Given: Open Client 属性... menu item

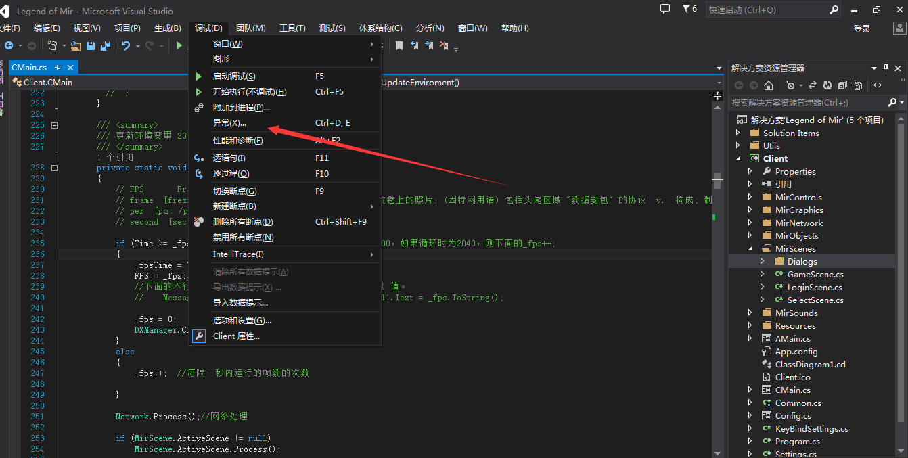Looking at the screenshot, I should 285,336.
